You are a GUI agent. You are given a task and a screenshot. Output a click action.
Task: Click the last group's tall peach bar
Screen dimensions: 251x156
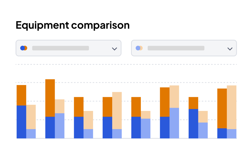tap(232, 107)
